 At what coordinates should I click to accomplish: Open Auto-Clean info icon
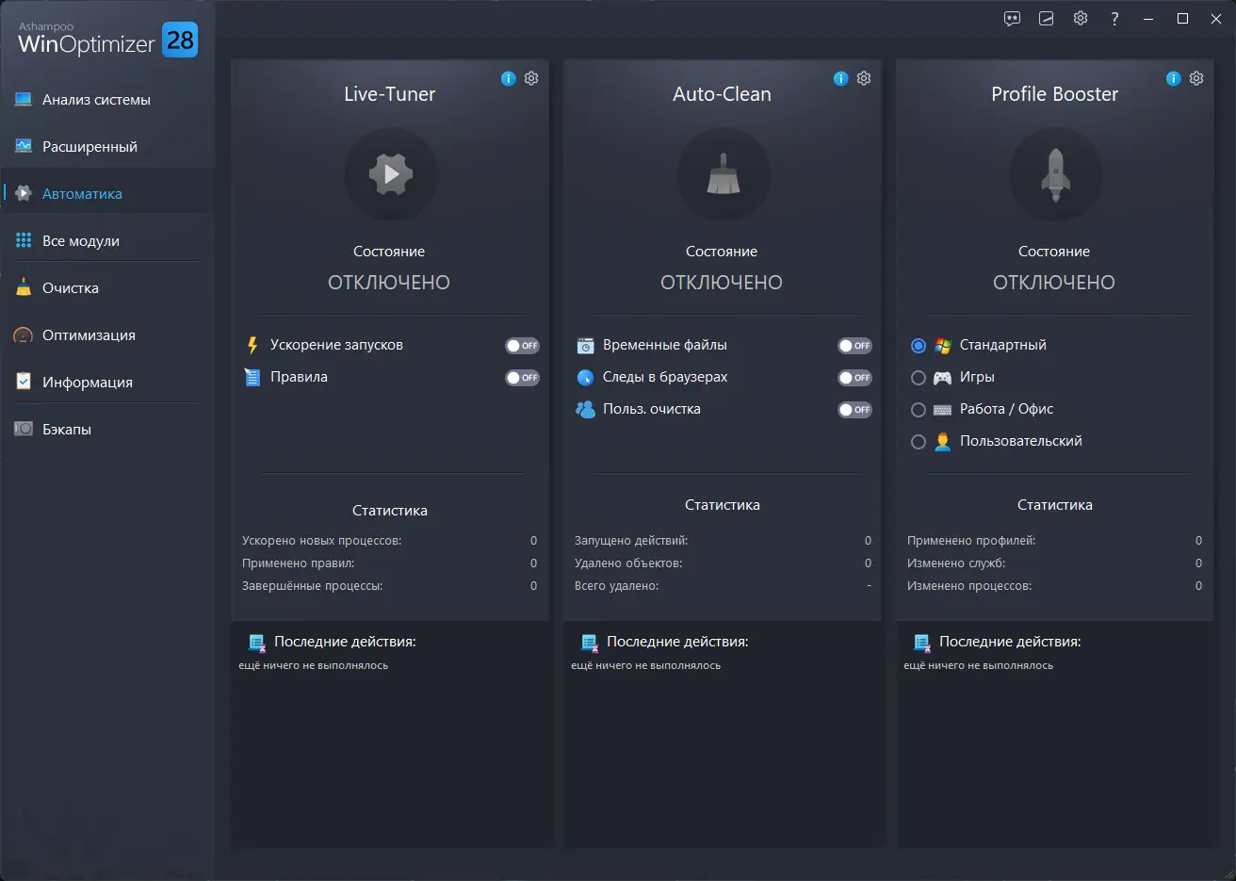tap(841, 79)
